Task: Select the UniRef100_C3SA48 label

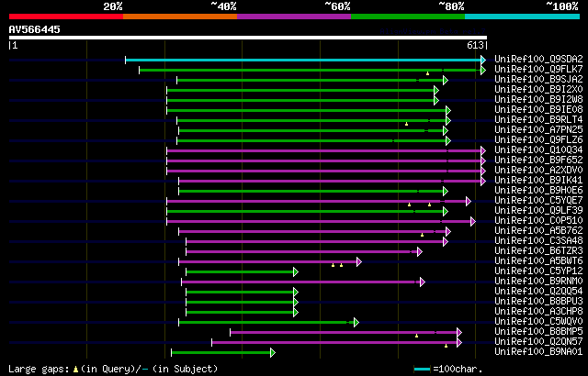Action: [x=539, y=241]
